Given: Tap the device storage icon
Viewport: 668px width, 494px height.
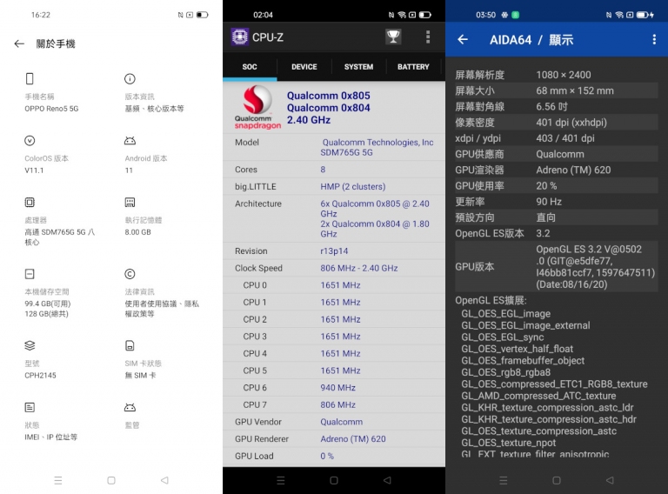Looking at the screenshot, I should [30, 274].
